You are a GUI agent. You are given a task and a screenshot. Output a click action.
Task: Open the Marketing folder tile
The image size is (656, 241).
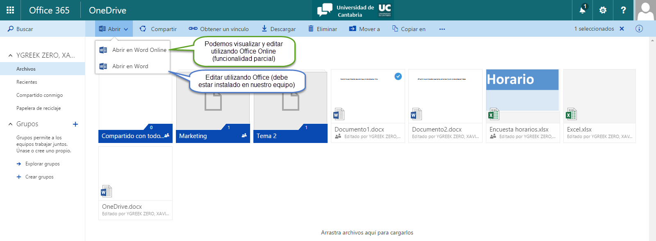213,106
